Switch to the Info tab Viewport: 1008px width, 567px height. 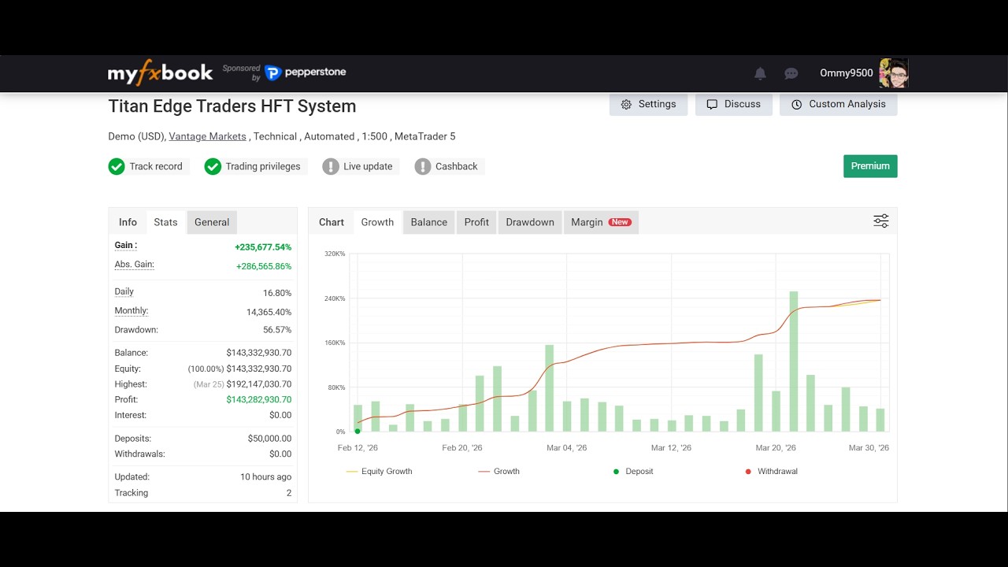click(128, 222)
